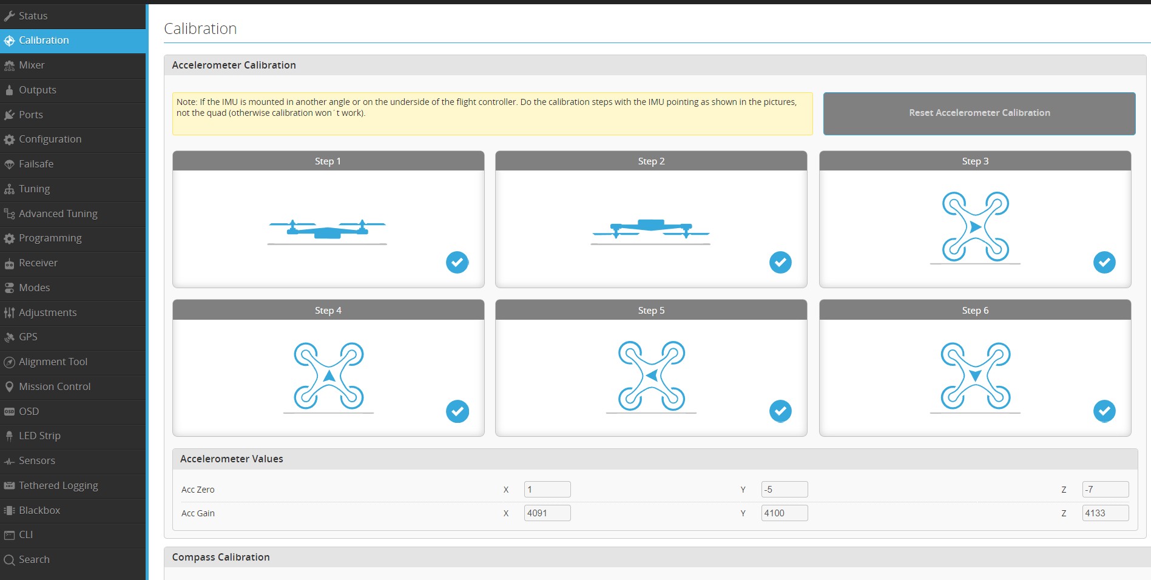Click the Status wrench icon in sidebar

(x=9, y=16)
